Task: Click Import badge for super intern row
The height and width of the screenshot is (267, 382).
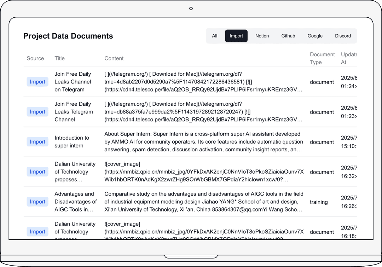Action: tap(37, 142)
